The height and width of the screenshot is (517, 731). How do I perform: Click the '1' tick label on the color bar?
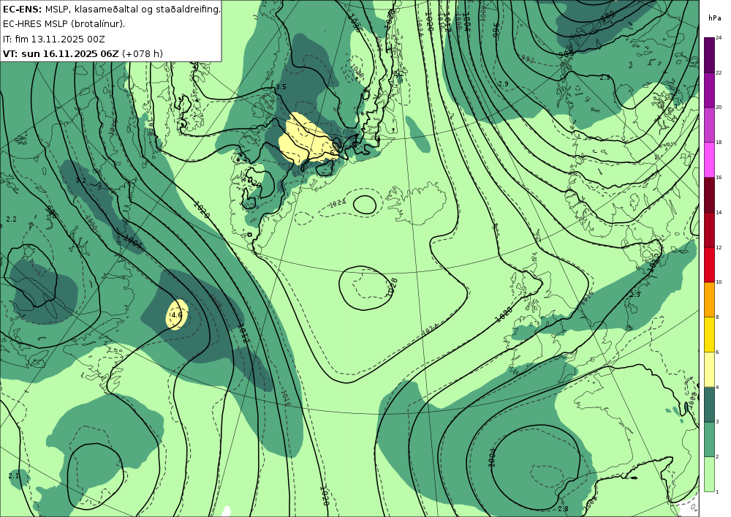point(718,492)
